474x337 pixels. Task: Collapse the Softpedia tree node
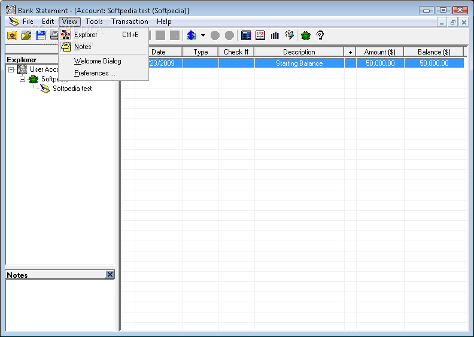pyautogui.click(x=22, y=79)
